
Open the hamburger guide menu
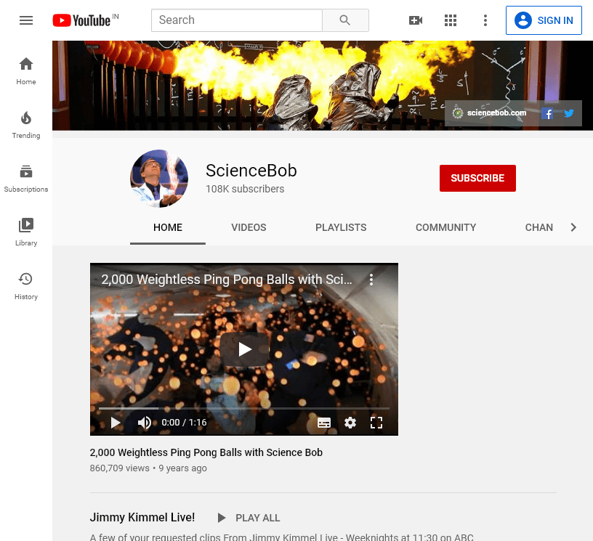click(26, 20)
